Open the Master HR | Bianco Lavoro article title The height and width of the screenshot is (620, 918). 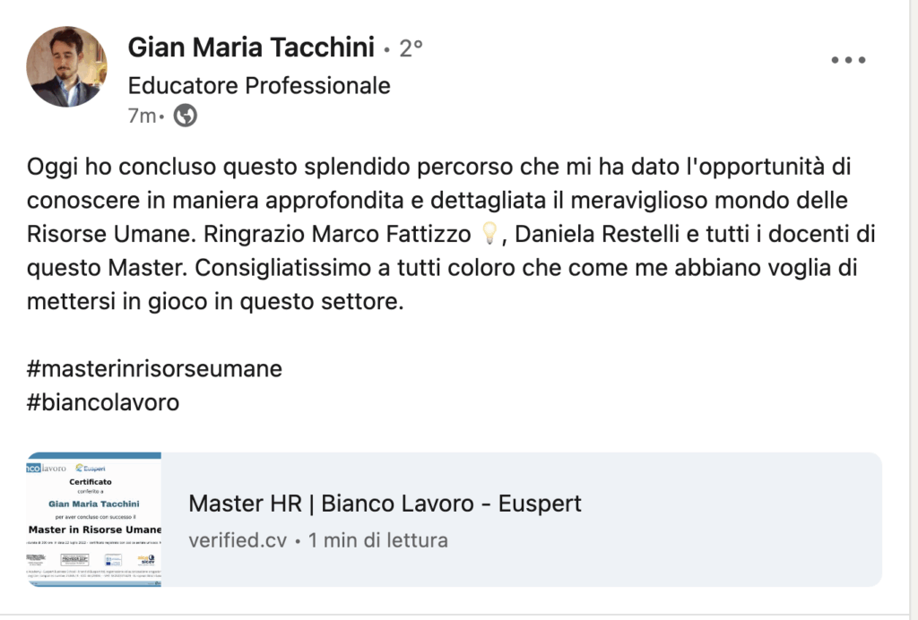[x=385, y=504]
